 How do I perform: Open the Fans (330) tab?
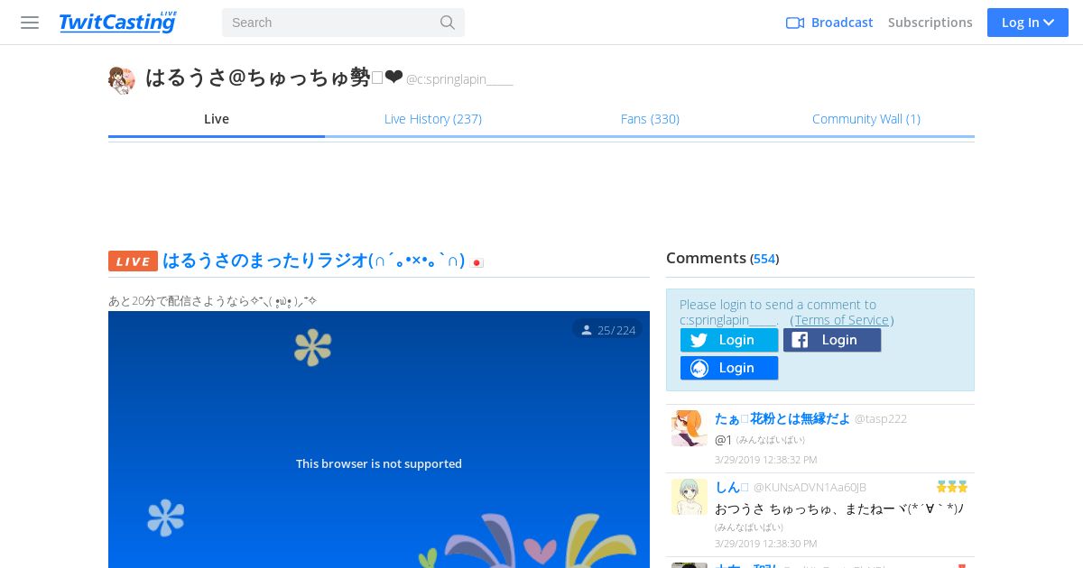coord(650,119)
